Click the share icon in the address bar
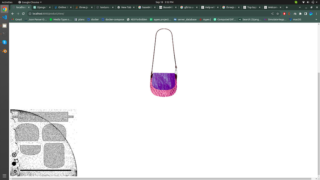 pos(272,14)
